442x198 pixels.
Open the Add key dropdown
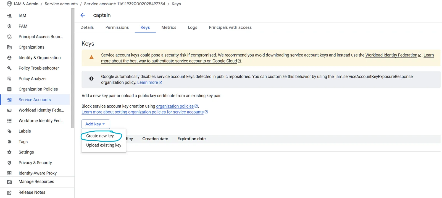(96, 124)
